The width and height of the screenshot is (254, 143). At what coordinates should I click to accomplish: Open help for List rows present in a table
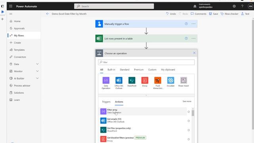pyautogui.click(x=186, y=39)
